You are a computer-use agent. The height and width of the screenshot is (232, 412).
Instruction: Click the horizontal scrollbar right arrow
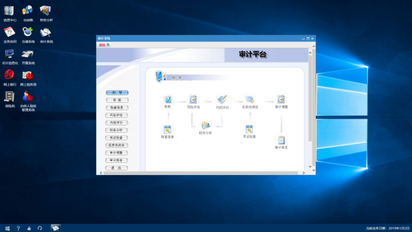(x=304, y=173)
